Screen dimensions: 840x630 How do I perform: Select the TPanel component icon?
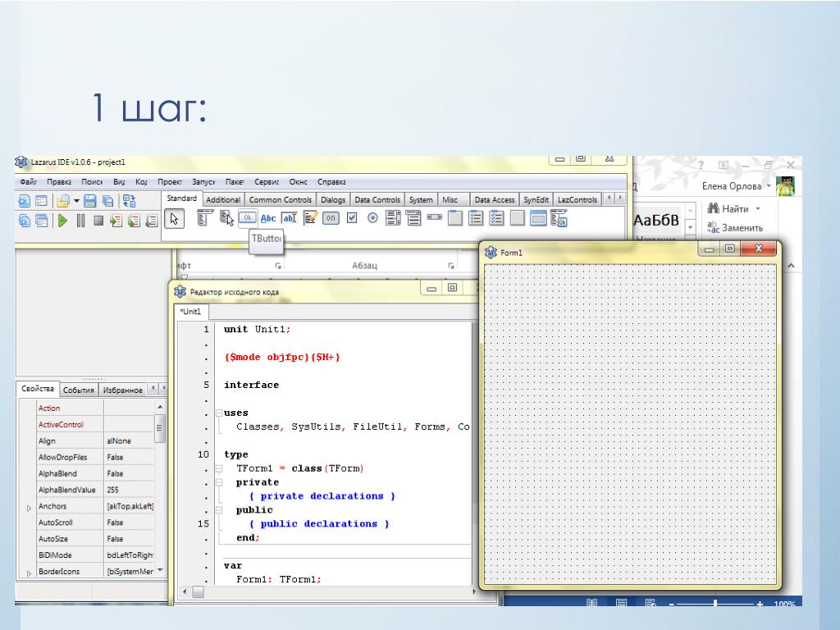518,218
